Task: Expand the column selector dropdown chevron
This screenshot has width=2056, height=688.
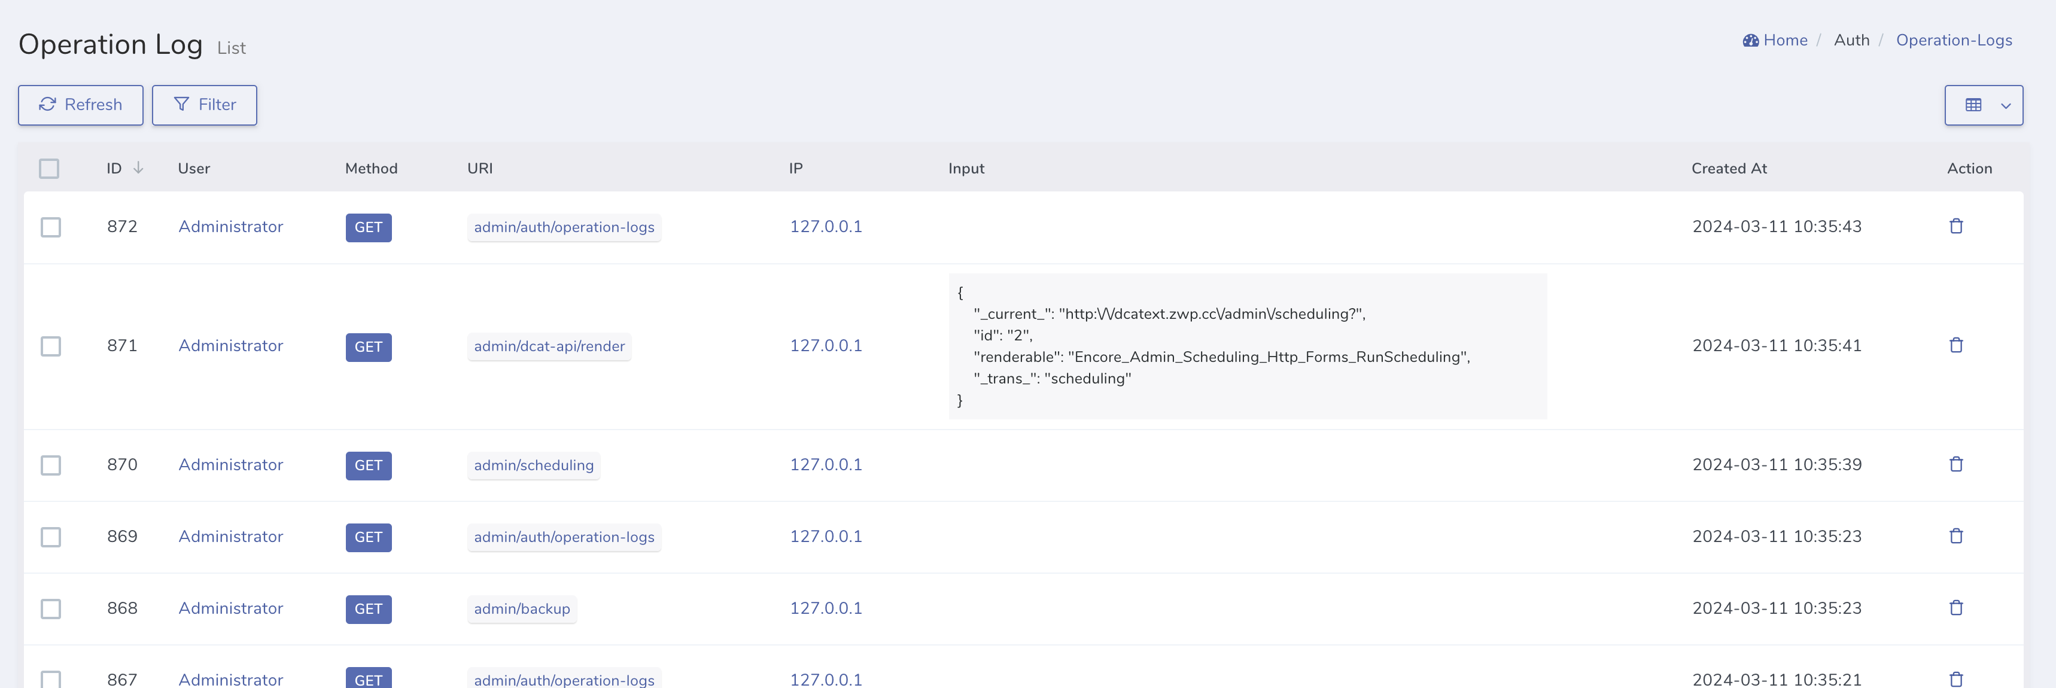Action: point(2005,105)
